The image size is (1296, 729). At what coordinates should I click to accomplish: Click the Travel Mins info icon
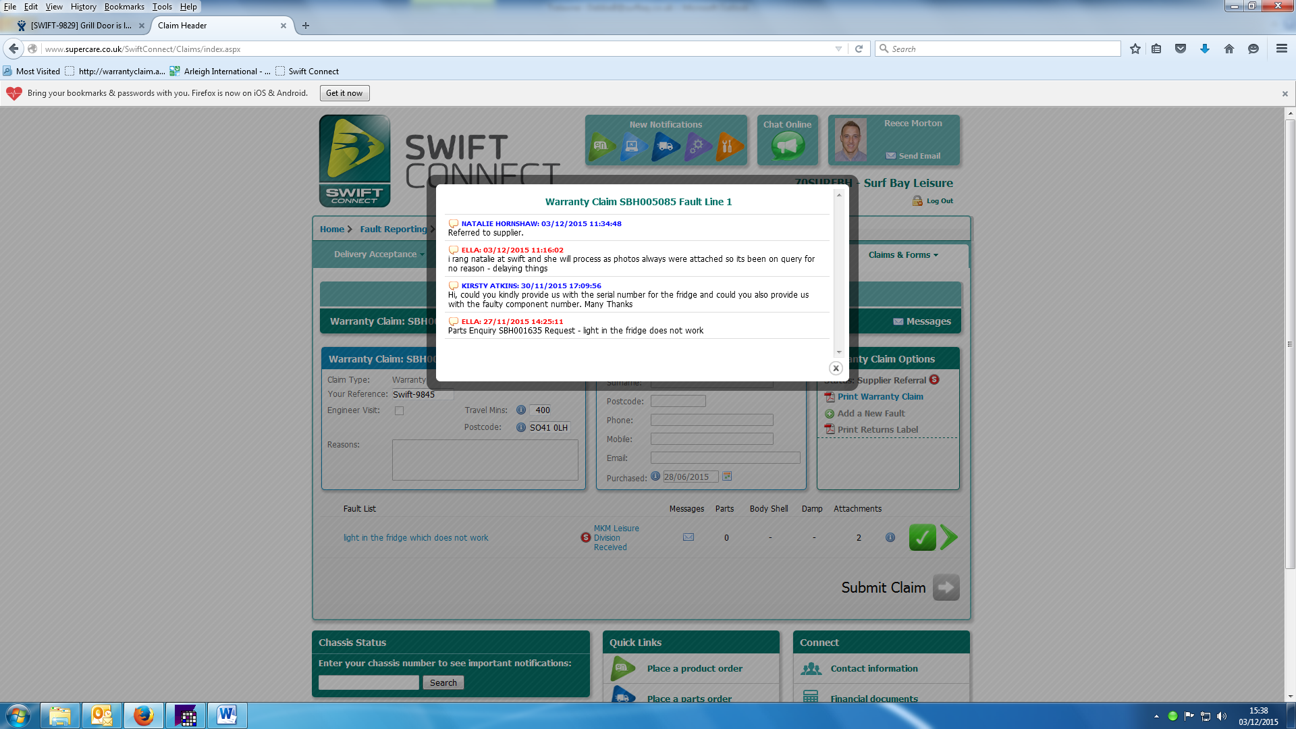(520, 410)
